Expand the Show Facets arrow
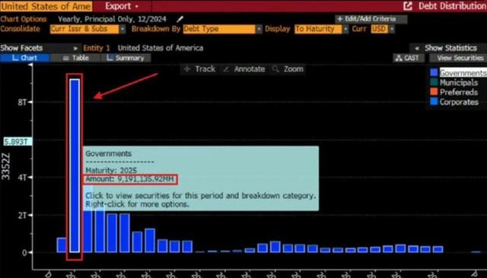487x278 pixels. [x=75, y=48]
